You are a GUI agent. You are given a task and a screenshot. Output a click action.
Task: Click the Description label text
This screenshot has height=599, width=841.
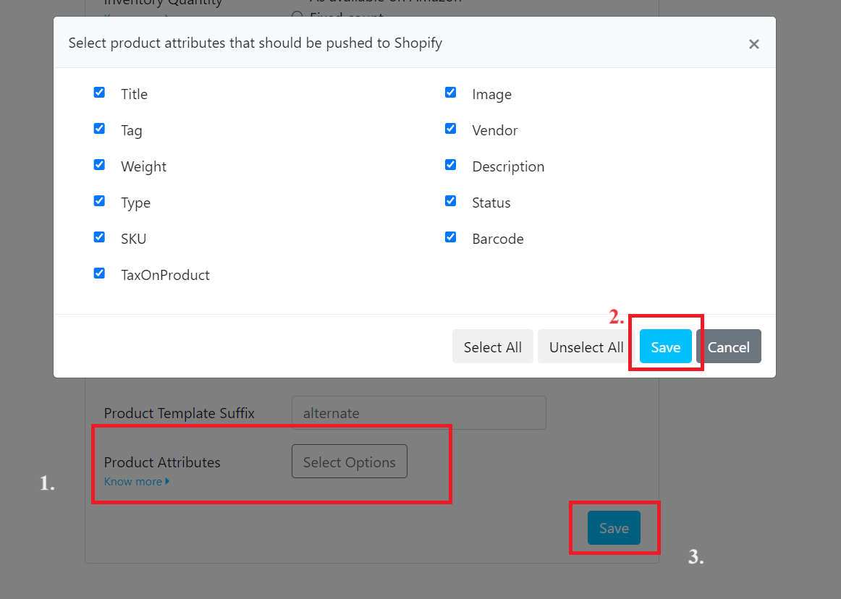click(x=508, y=167)
